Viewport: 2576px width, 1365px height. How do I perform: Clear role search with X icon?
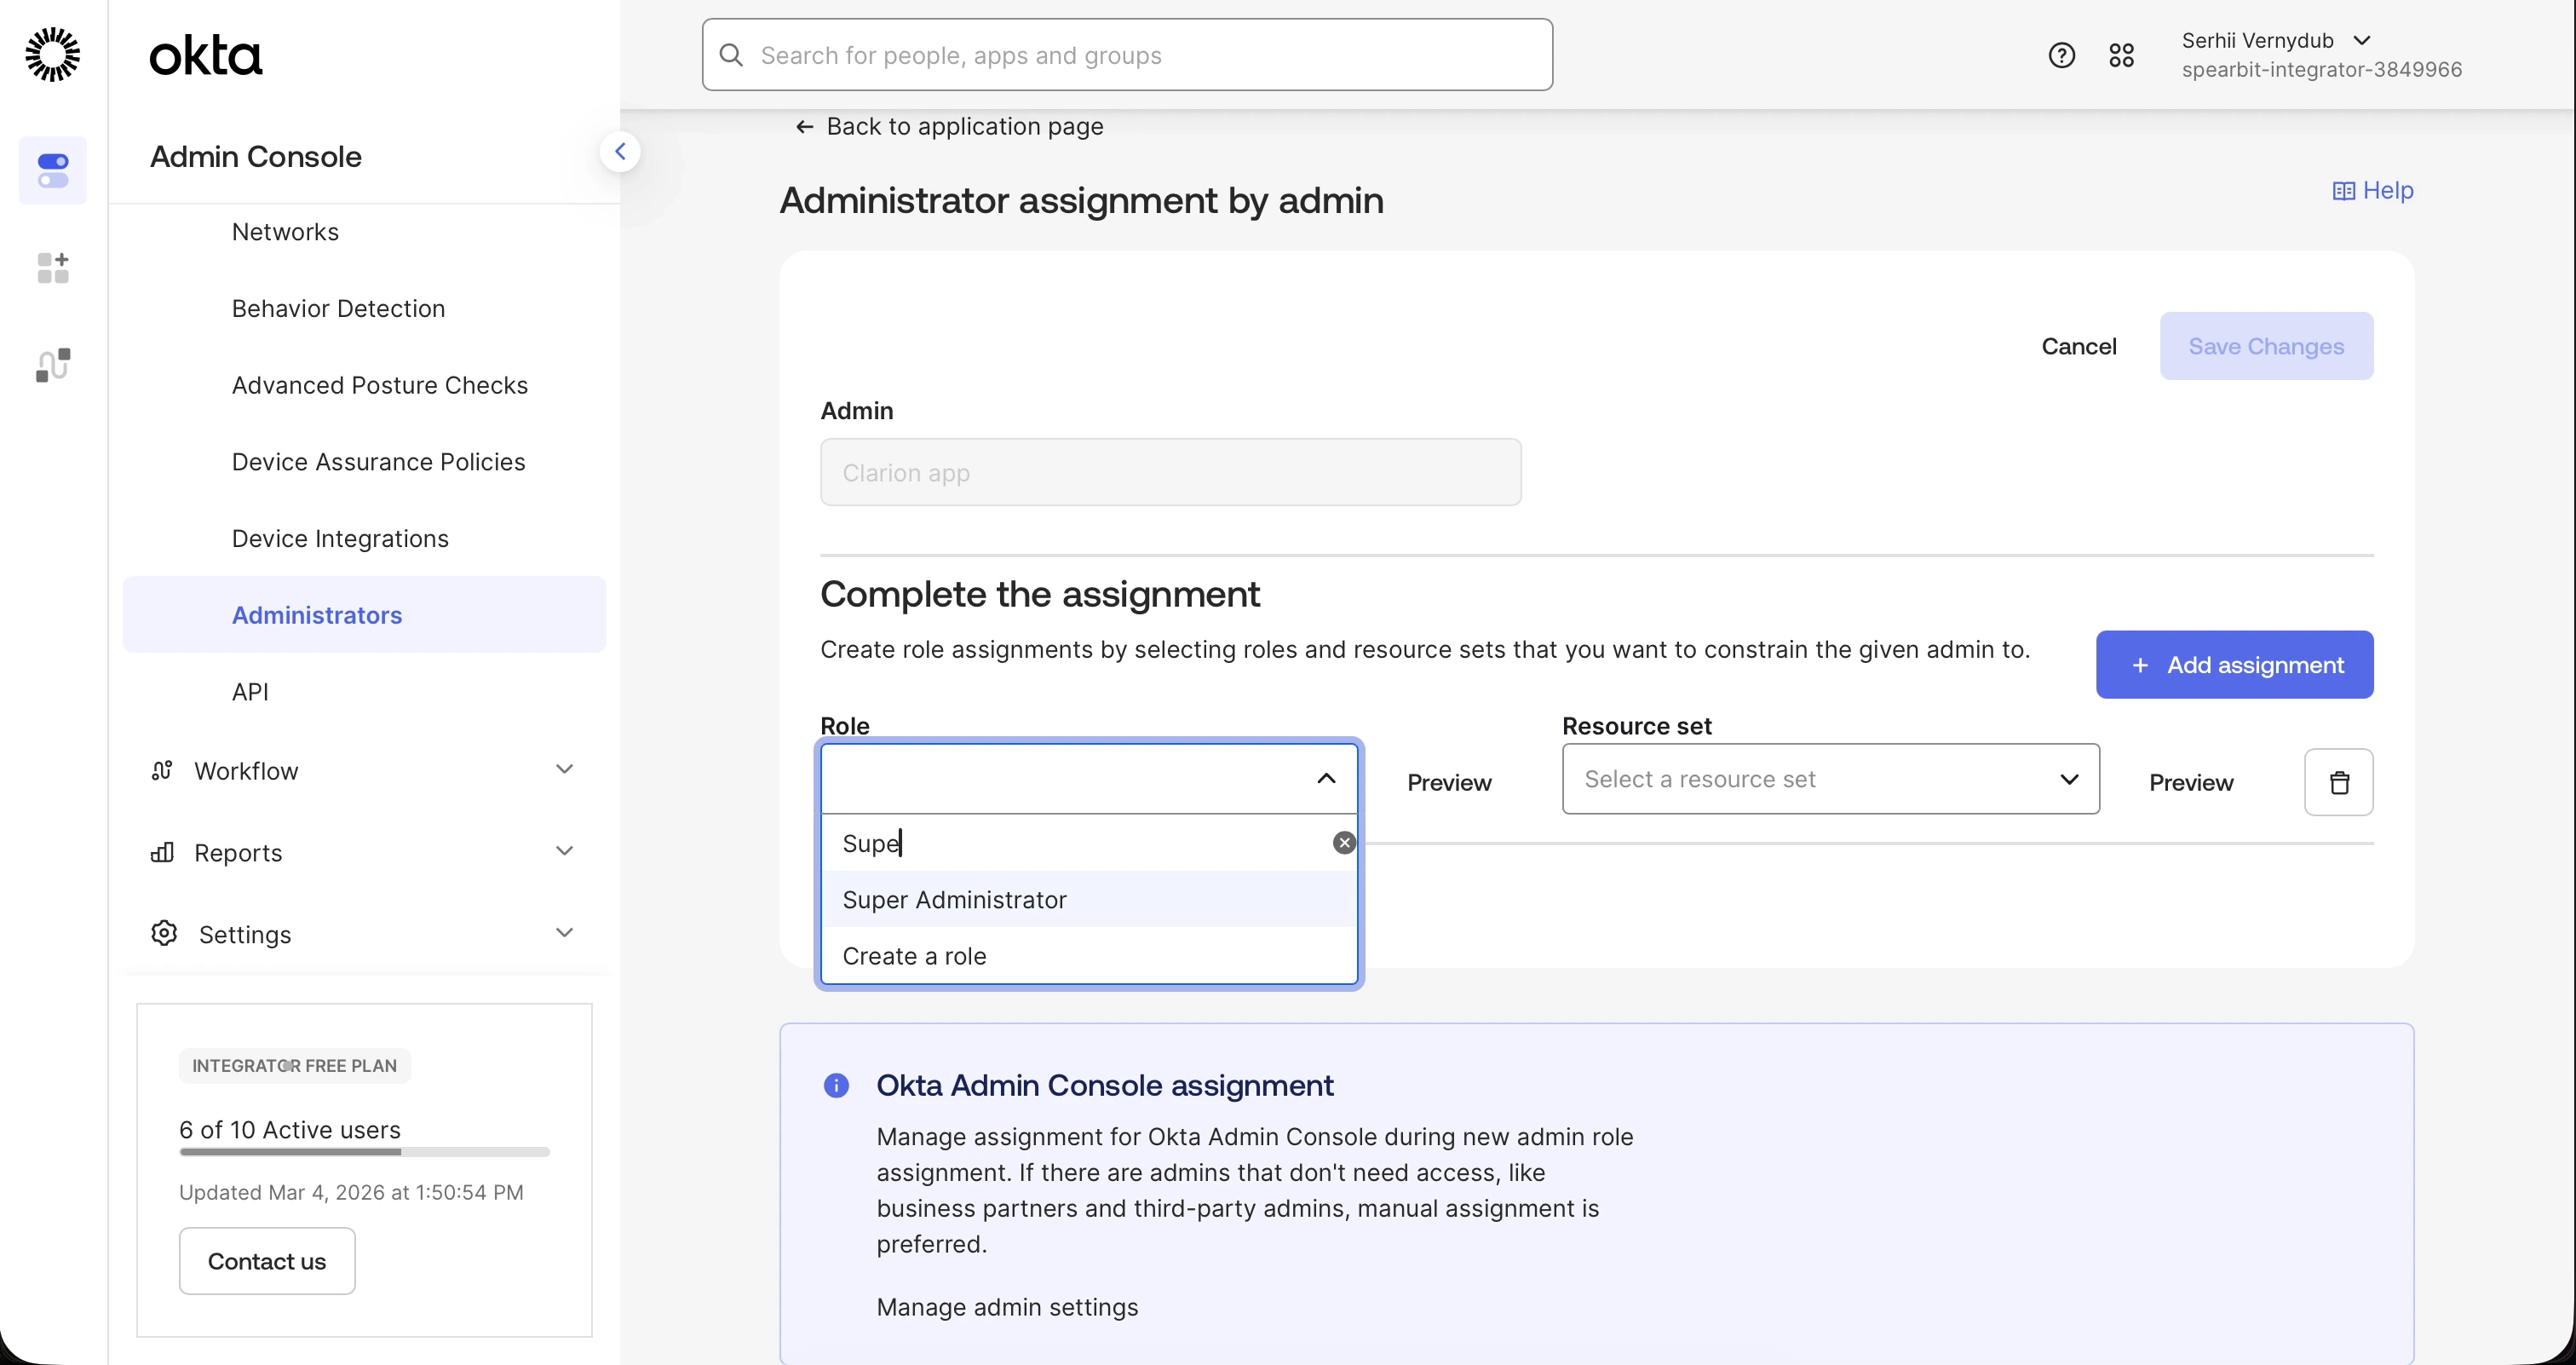coord(1344,843)
